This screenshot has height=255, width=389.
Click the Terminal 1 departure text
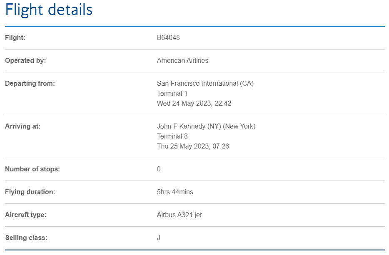172,94
